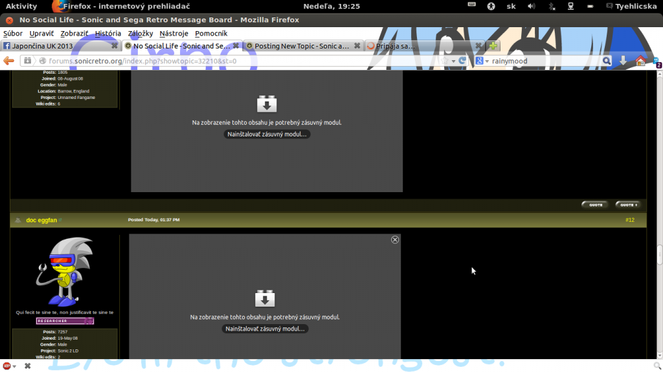Click the downloads arrow in toolbar
The width and height of the screenshot is (663, 372).
pos(623,61)
